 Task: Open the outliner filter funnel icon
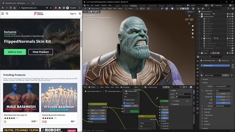tap(228, 9)
